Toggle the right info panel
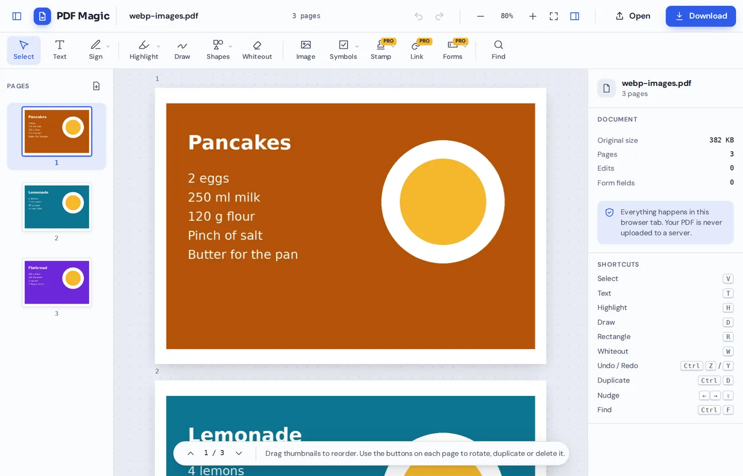The height and width of the screenshot is (476, 743). (575, 16)
